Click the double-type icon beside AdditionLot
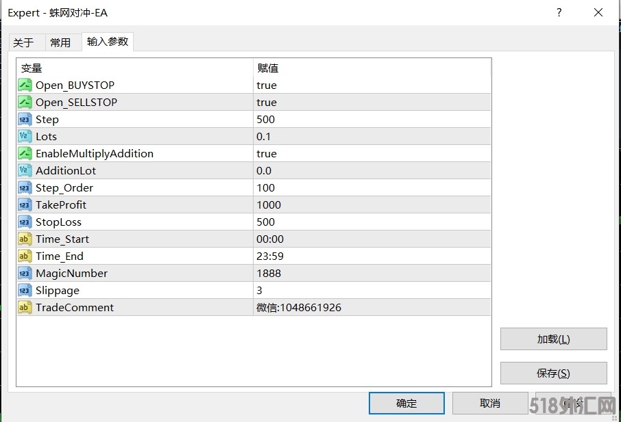This screenshot has width=621, height=422. tap(25, 171)
